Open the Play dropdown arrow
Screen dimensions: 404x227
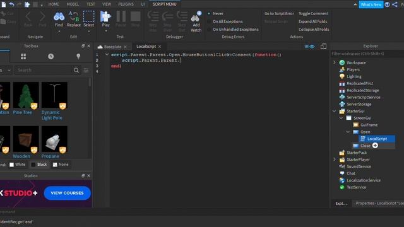[x=105, y=32]
